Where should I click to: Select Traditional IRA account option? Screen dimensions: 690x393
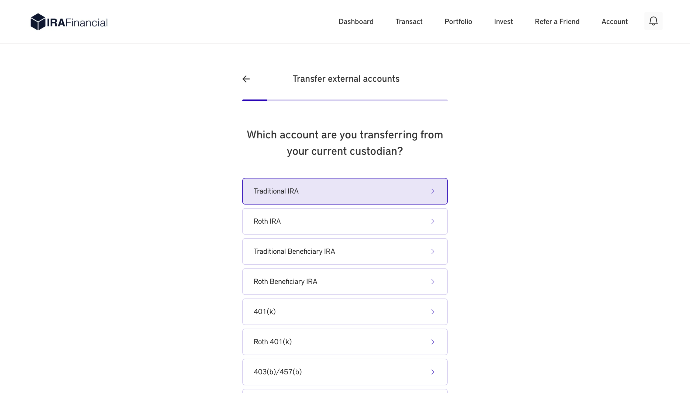[x=345, y=191]
